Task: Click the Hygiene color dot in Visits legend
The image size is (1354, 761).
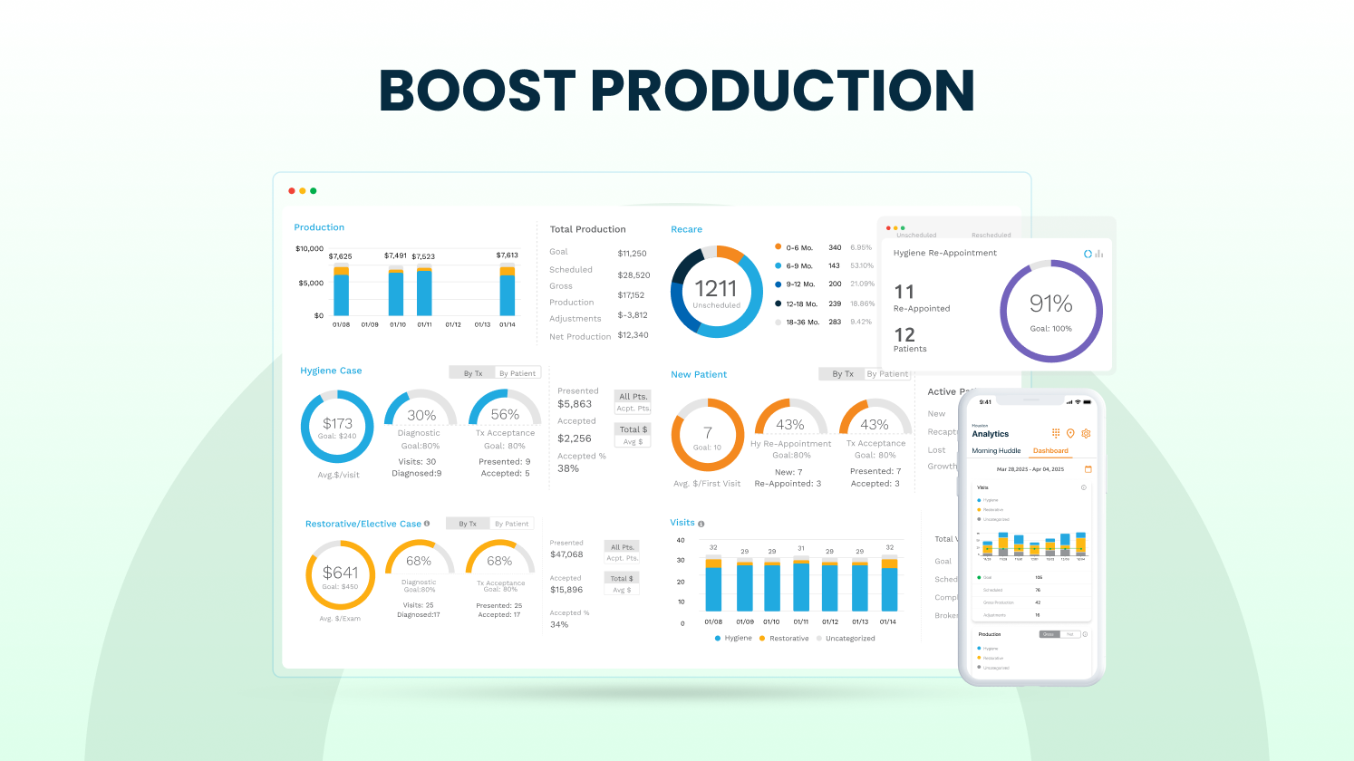Action: tap(719, 638)
